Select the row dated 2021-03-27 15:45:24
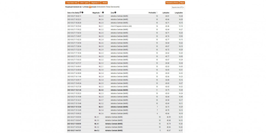The image size is (266, 133). [x=125, y=83]
